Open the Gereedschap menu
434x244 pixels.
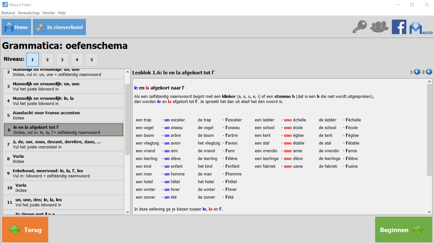29,13
